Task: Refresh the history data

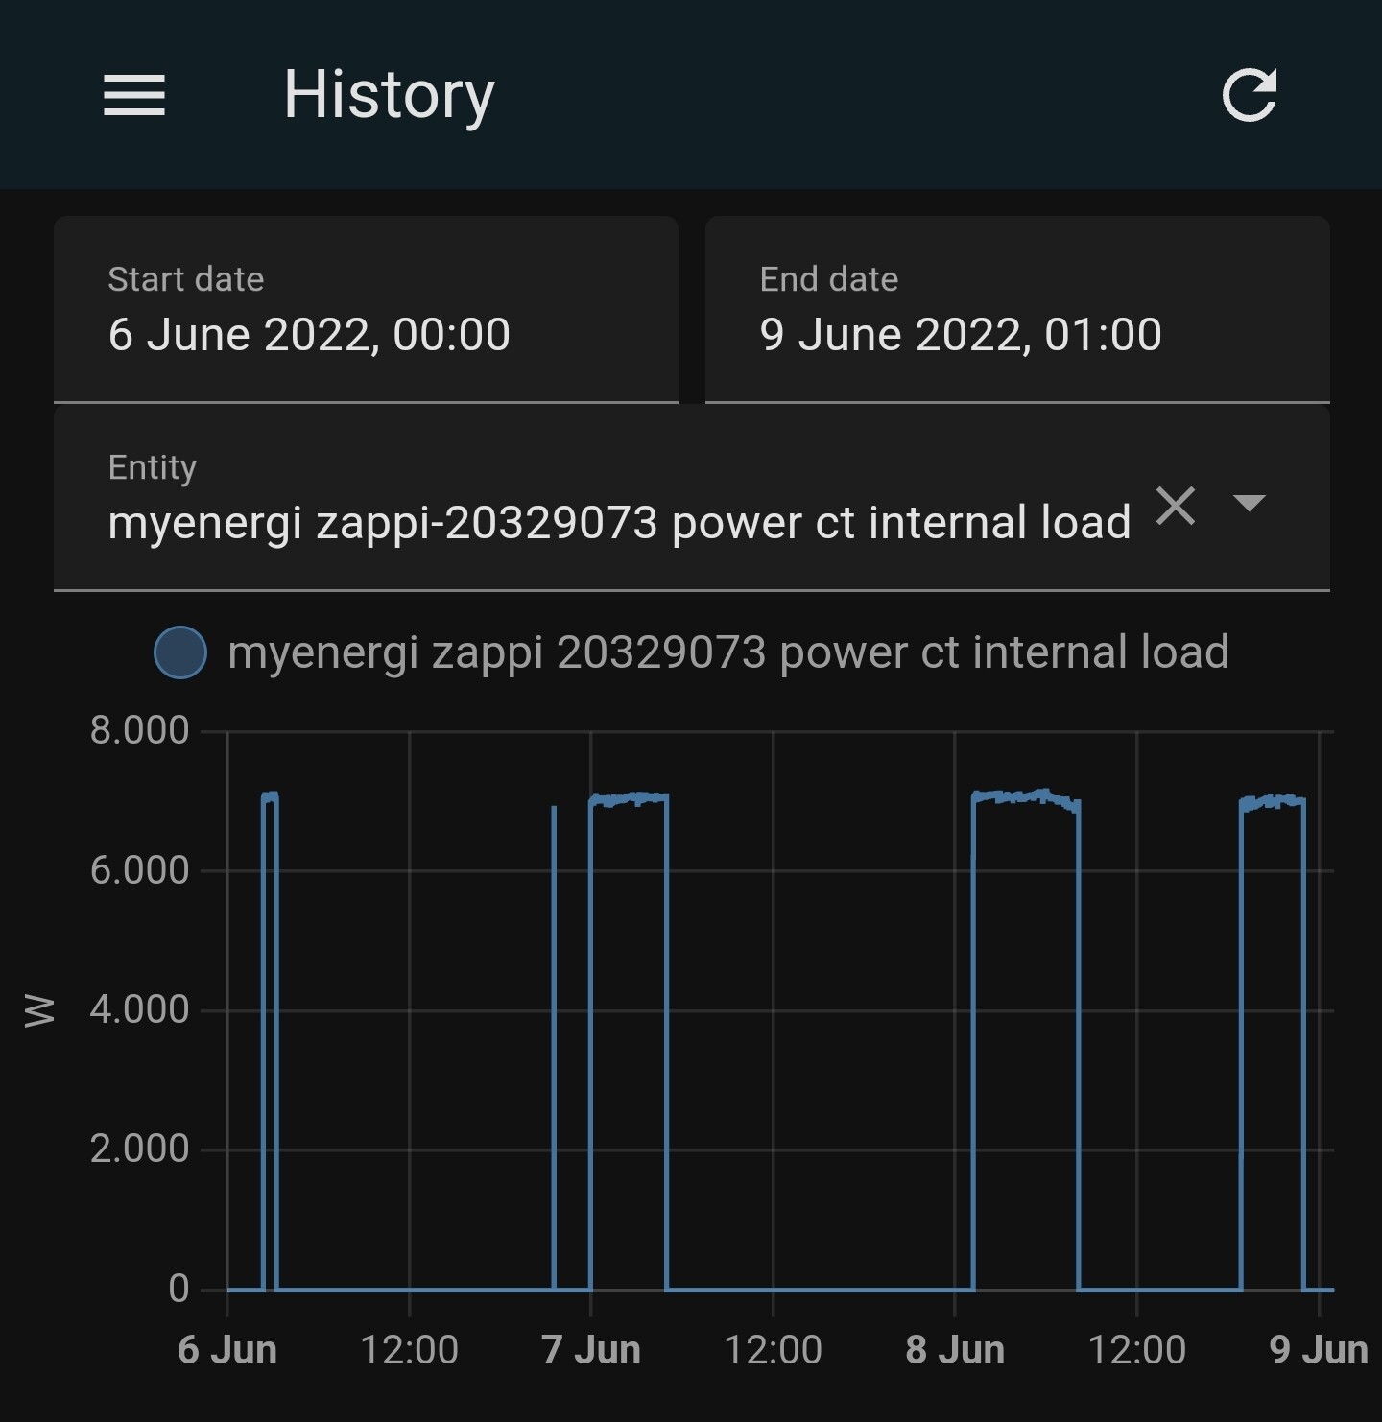Action: pos(1250,93)
